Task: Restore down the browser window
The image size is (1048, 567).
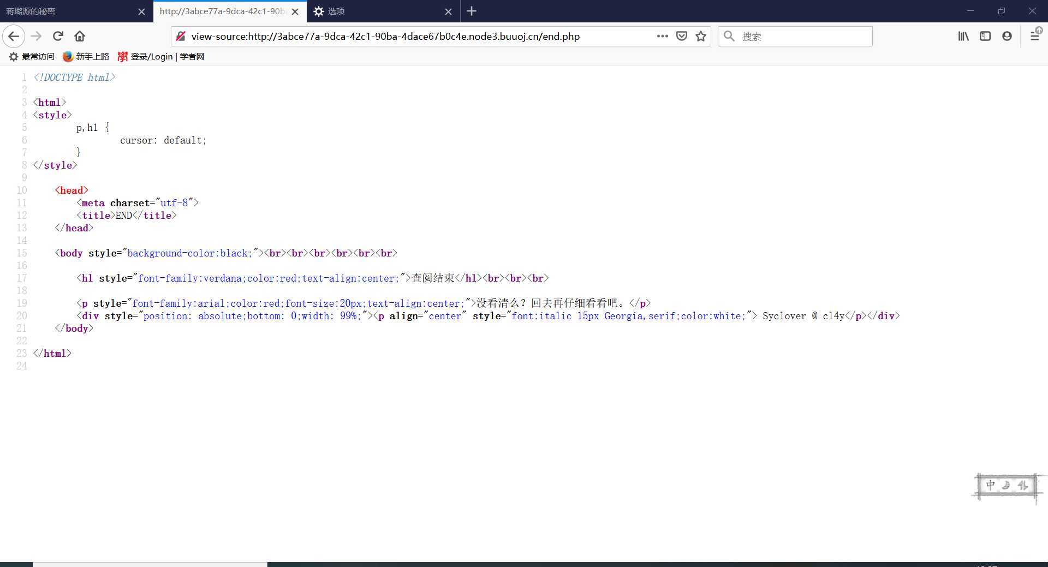Action: [1002, 11]
